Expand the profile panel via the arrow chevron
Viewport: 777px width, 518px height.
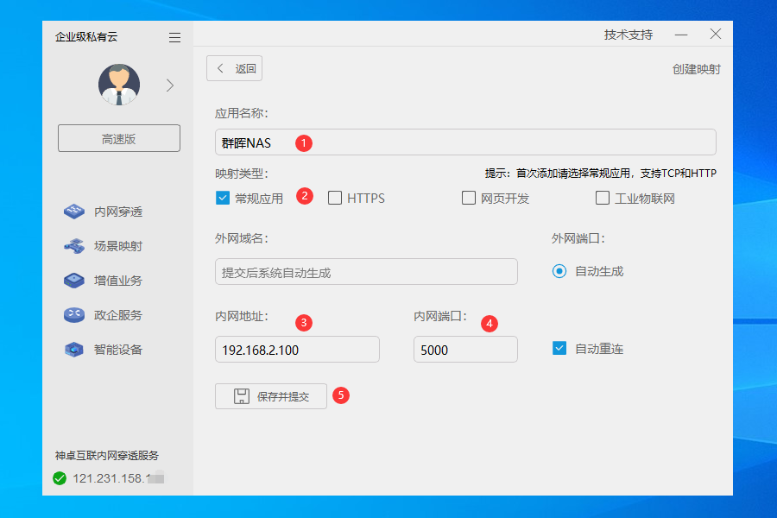(170, 86)
